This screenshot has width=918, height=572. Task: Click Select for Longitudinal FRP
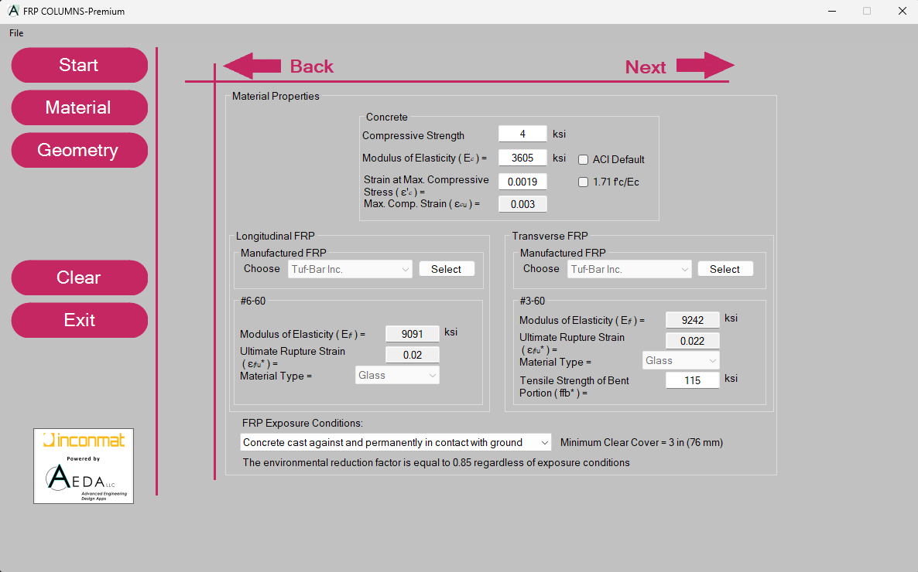(447, 270)
